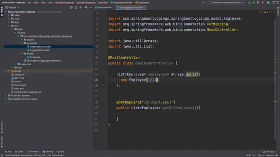Expand the resources folder
This screenshot has width=280, height=157.
click(x=15, y=64)
